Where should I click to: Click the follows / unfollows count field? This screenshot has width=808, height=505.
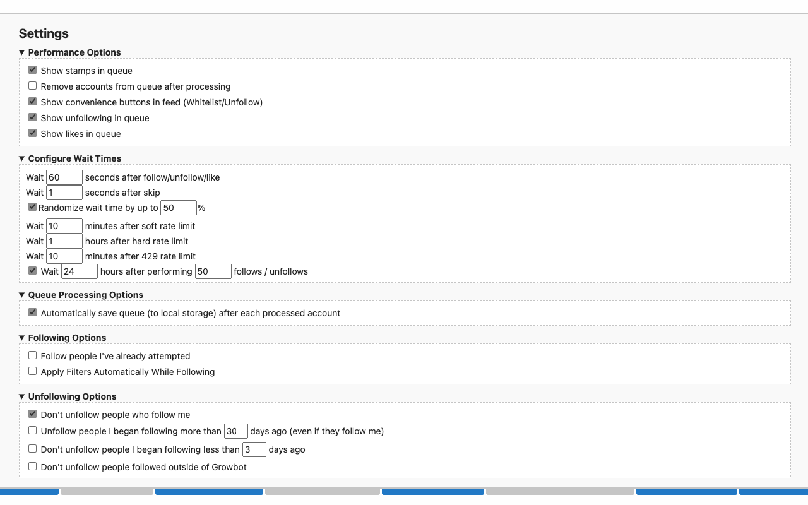tap(213, 271)
